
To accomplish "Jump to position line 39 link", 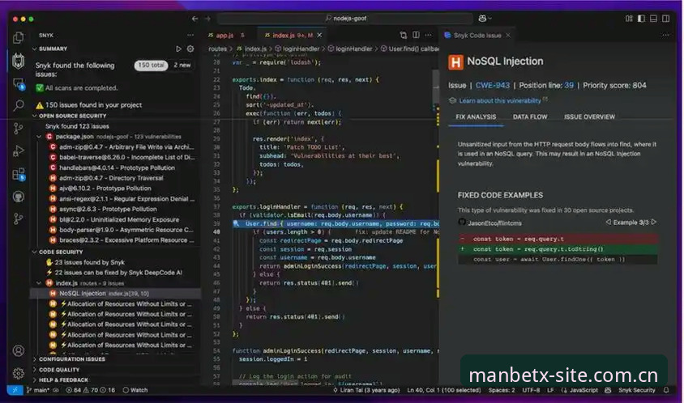I will (x=569, y=86).
